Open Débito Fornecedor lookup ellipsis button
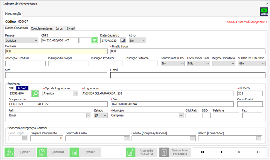The width and height of the screenshot is (270, 160). pyautogui.click(x=259, y=138)
